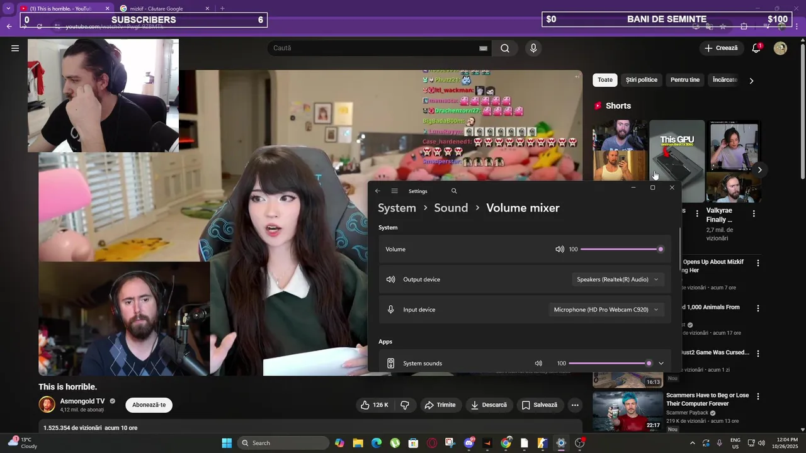Viewport: 806px width, 453px height.
Task: Click the Descarcă download button
Action: point(489,405)
